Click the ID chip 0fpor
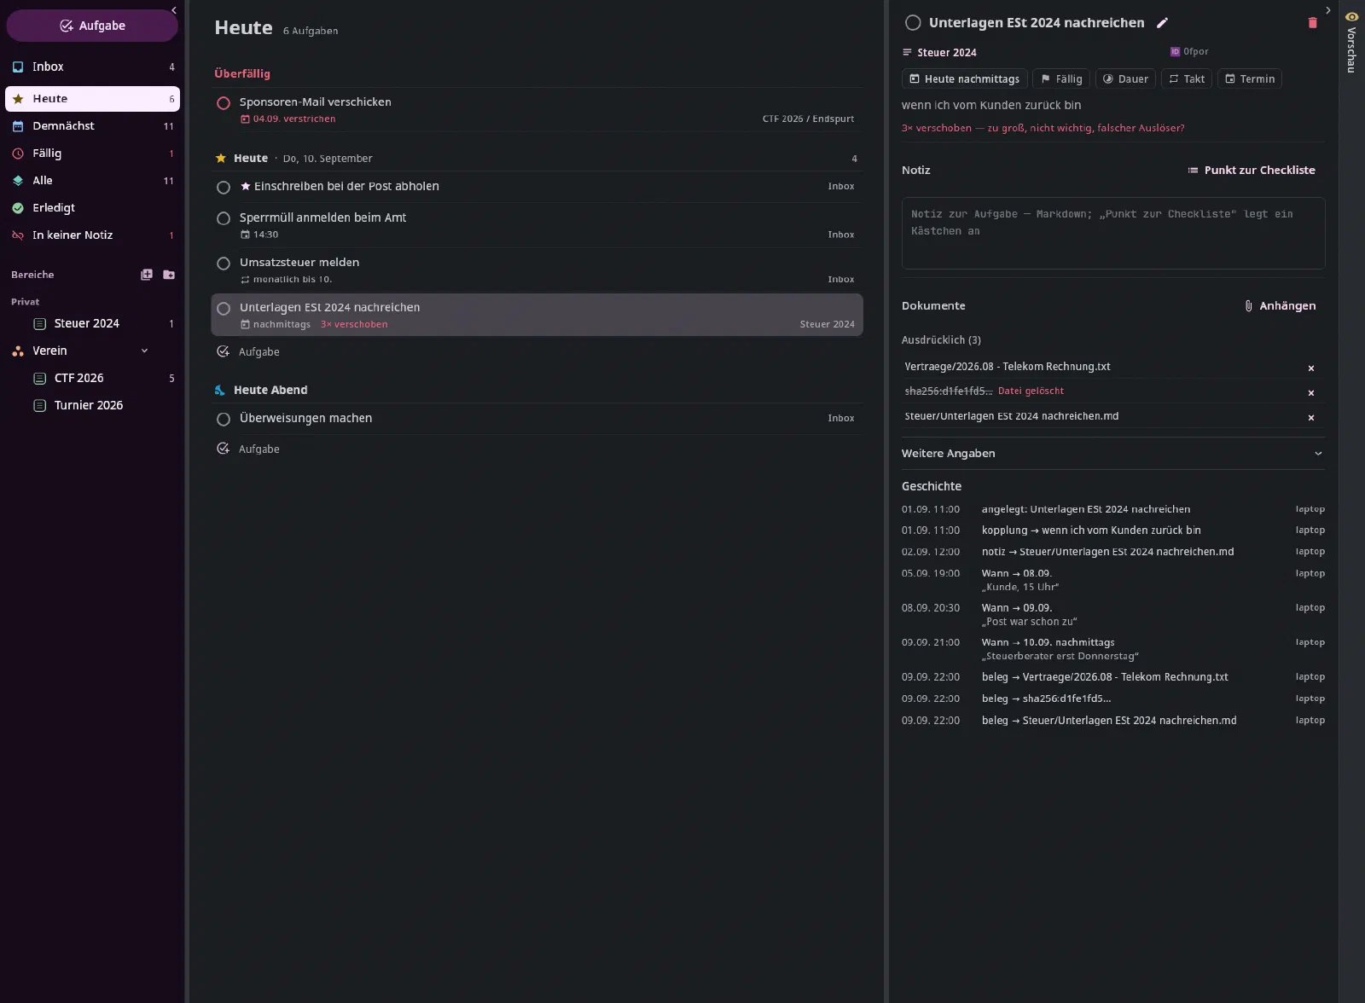The height and width of the screenshot is (1003, 1365). (x=1189, y=51)
